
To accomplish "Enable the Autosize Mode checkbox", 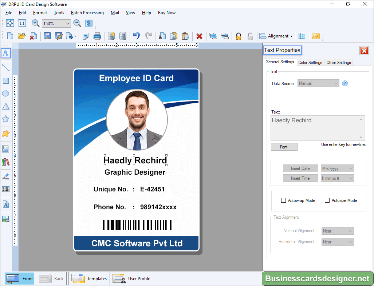I will coord(327,200).
